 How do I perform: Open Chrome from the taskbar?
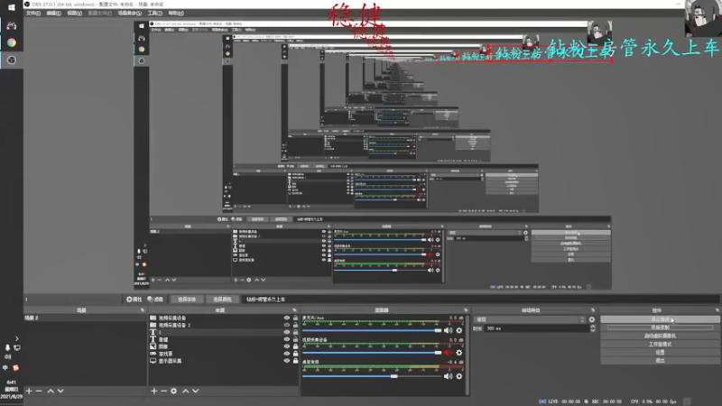(12, 42)
